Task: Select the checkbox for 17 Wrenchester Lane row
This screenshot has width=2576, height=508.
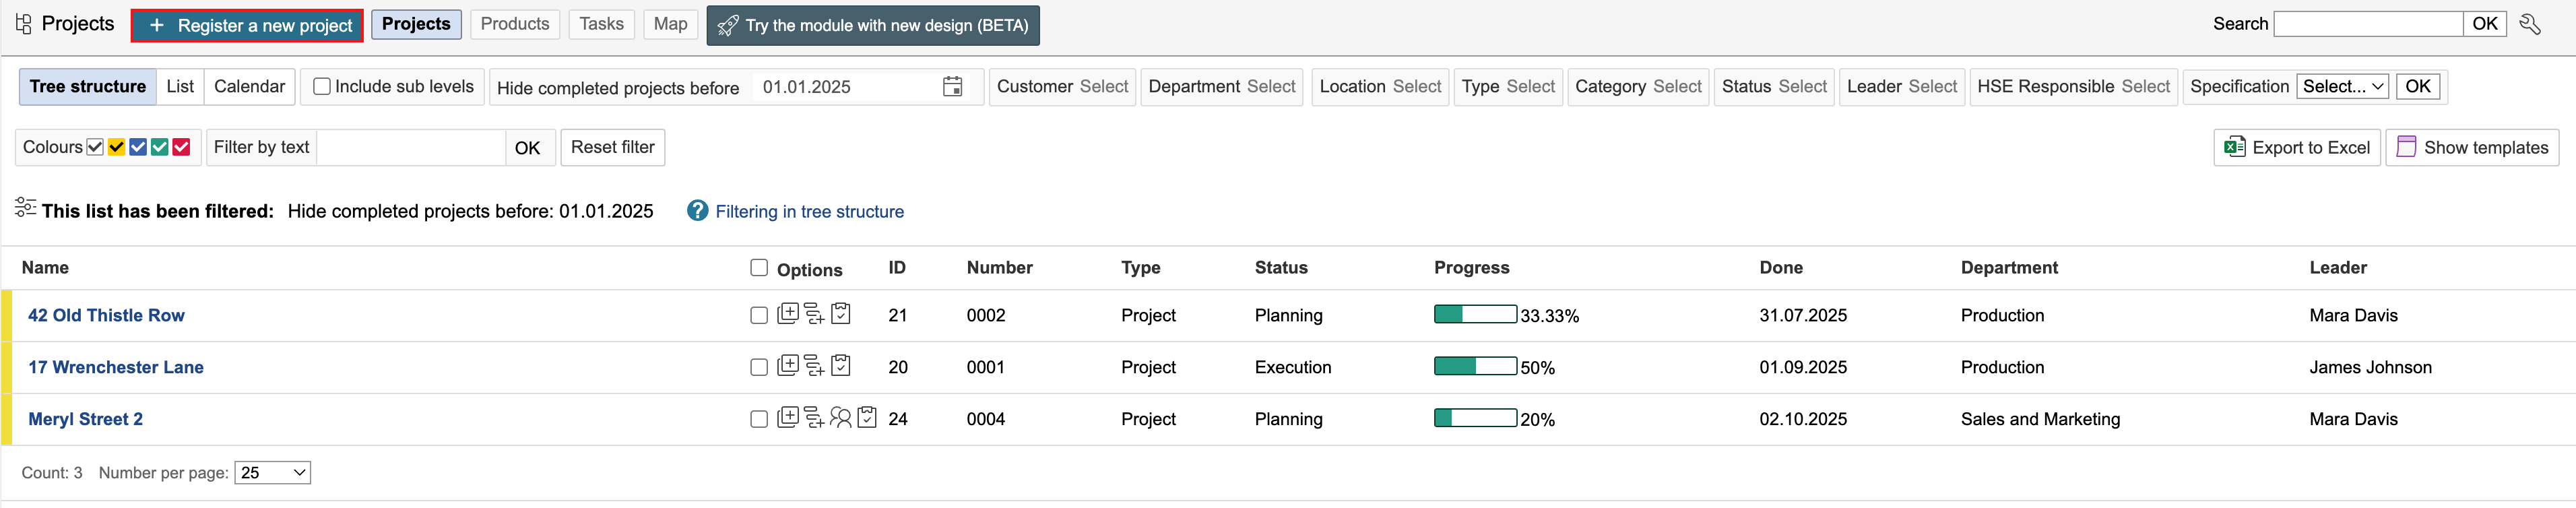Action: (759, 367)
